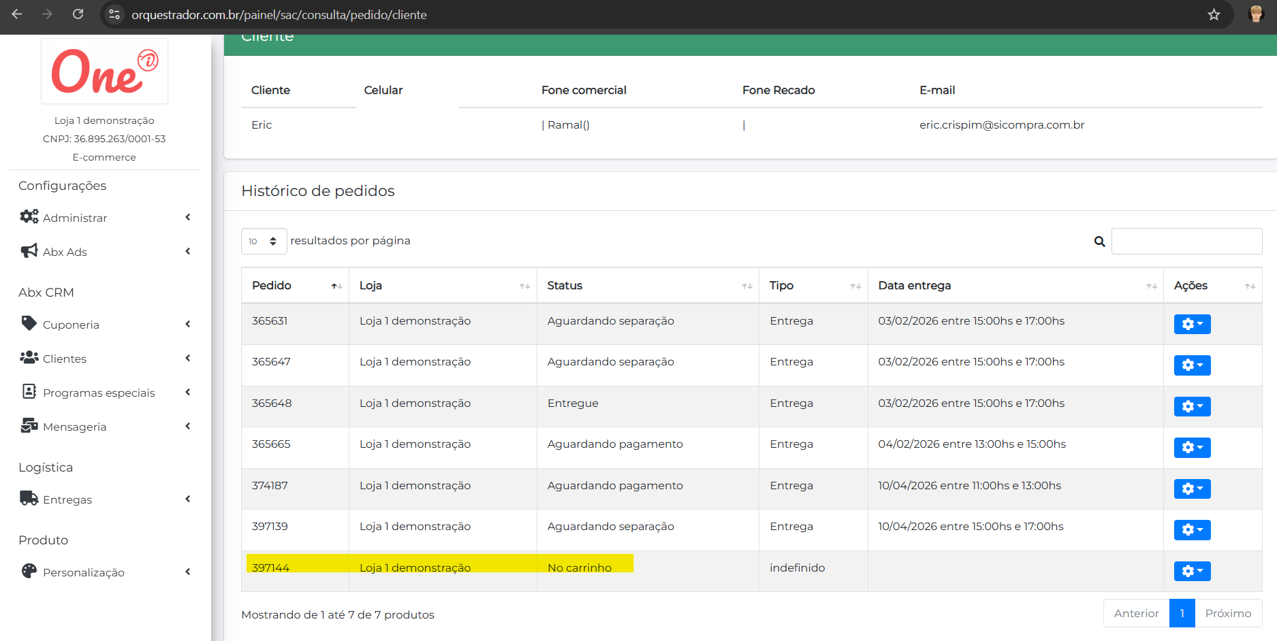This screenshot has height=641, width=1277.
Task: Reload the page in browser
Action: [x=78, y=14]
